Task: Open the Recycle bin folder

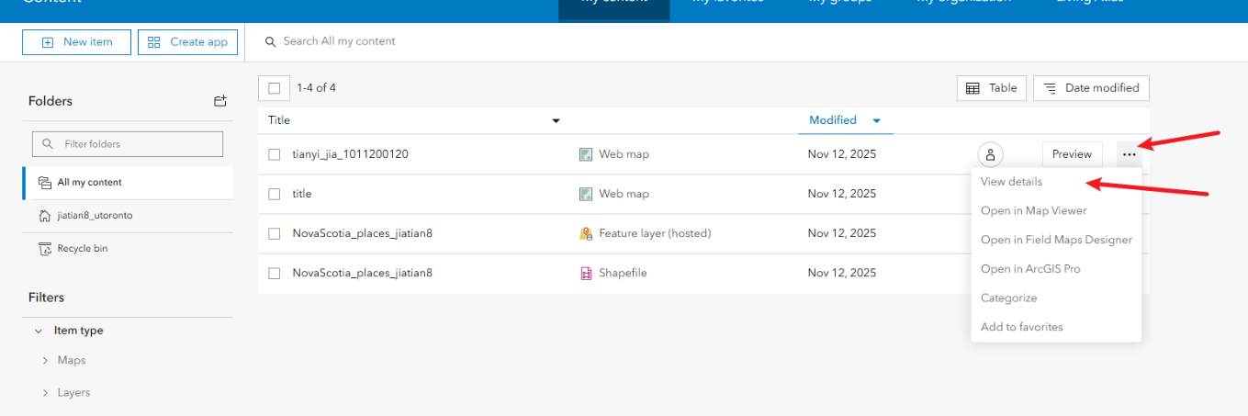Action: coord(82,248)
